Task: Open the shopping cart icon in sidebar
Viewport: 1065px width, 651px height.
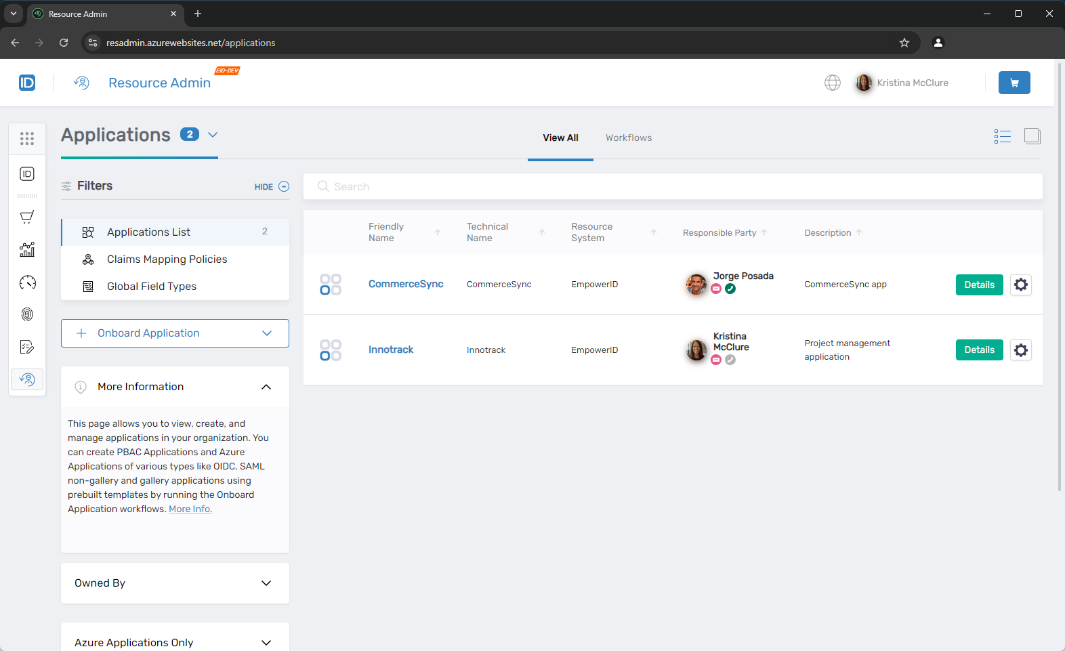Action: point(27,217)
